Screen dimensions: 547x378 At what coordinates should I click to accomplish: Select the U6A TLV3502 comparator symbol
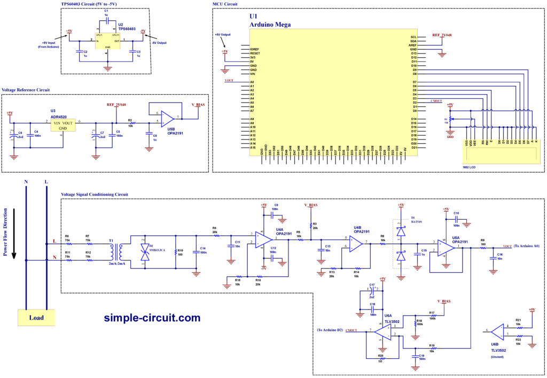coord(383,331)
